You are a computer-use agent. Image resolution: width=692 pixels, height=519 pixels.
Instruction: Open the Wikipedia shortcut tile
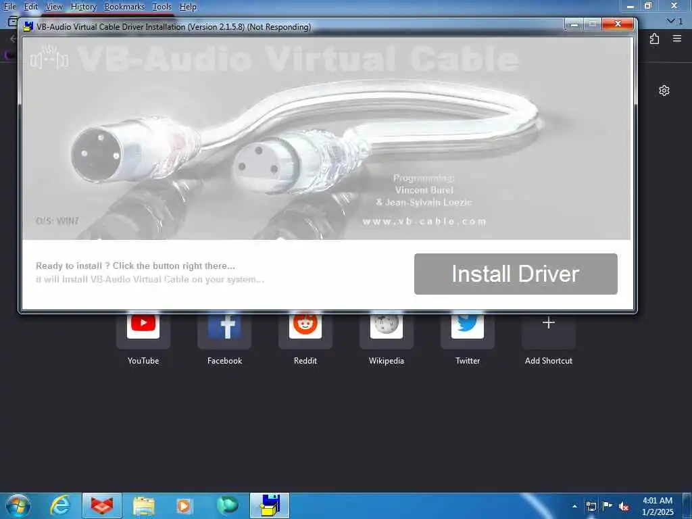tap(386, 331)
